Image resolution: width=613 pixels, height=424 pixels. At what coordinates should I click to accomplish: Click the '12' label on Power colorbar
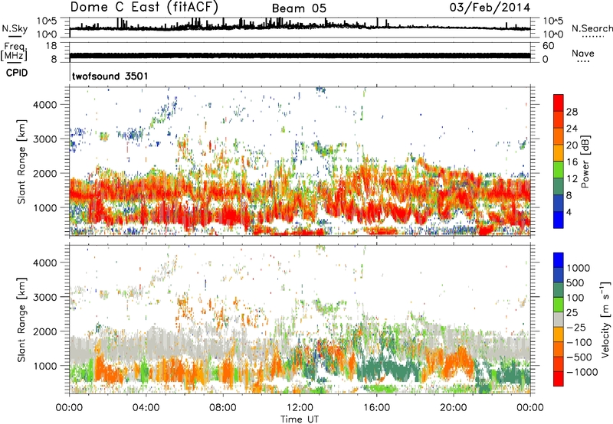[x=572, y=179]
